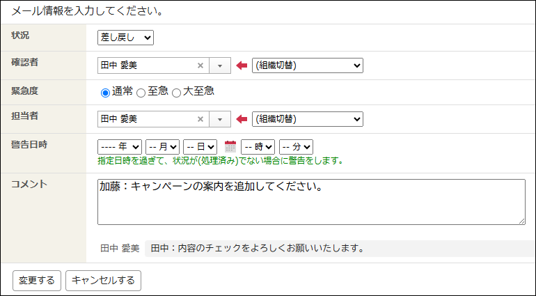Viewport: 536px width, 296px height.
Task: Click the commenter name 田中 愛美 below comment box
Action: (120, 249)
